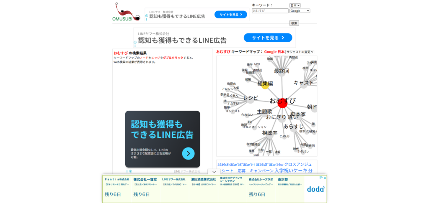Open the 入学祝いケーキ link
The height and width of the screenshot is (203, 429).
pos(291,170)
